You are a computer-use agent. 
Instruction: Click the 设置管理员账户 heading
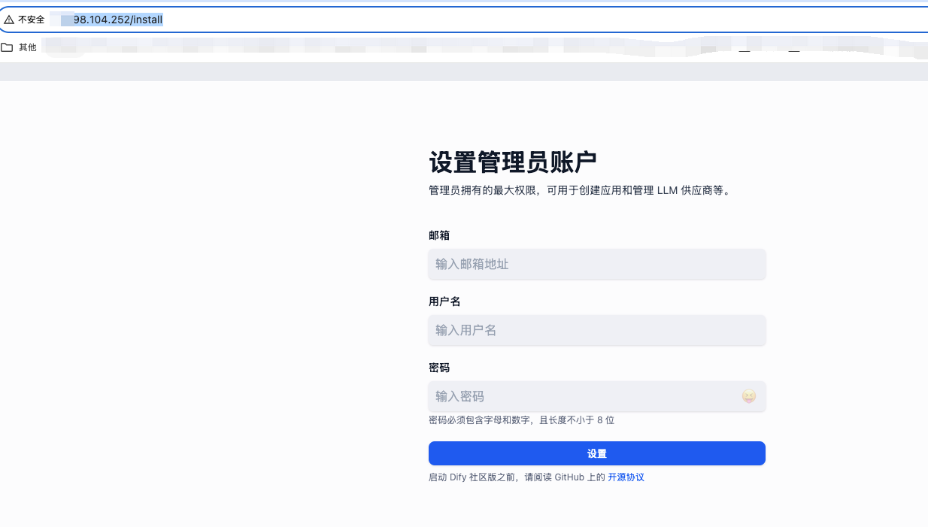coord(513,162)
